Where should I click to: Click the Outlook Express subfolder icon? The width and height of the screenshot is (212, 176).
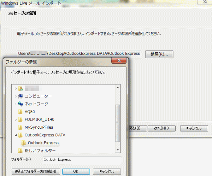(x=24, y=143)
